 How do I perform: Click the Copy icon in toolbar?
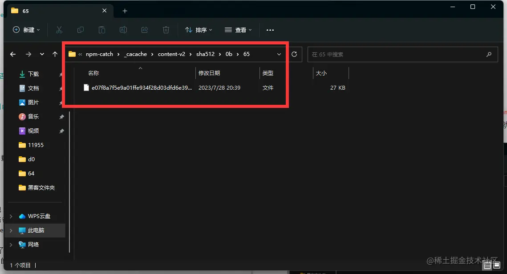point(81,30)
